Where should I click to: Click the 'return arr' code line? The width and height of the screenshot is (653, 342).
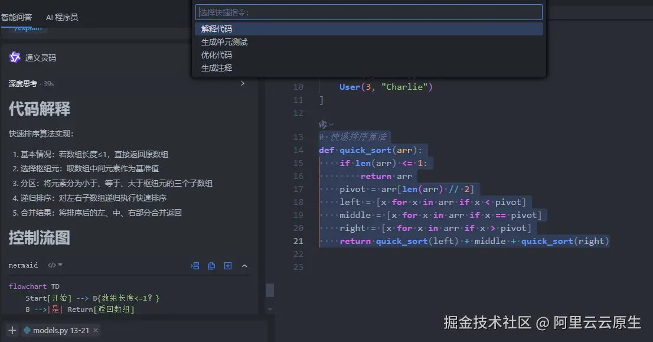(386, 176)
